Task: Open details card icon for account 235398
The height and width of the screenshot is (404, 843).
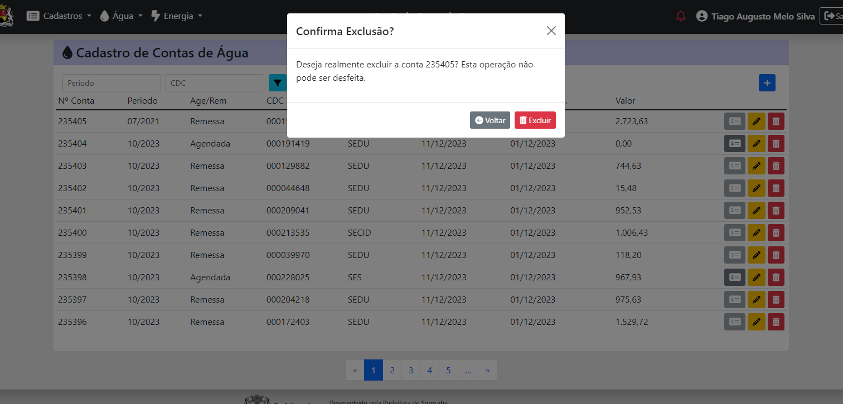Action: (735, 278)
